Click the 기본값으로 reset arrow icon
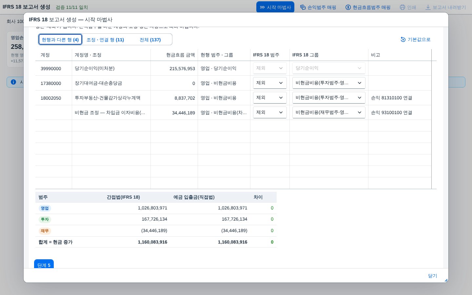 [403, 40]
